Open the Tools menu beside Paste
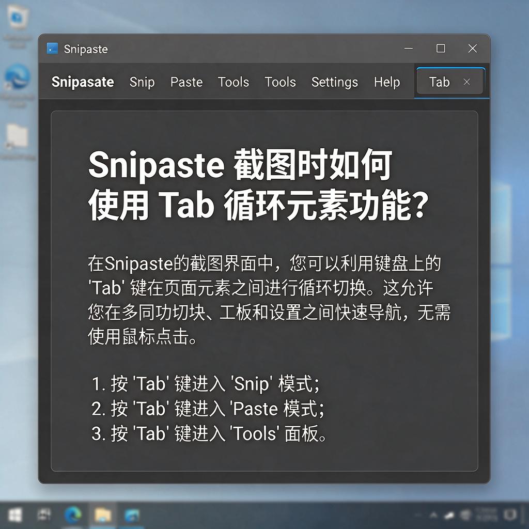The image size is (529, 529). [x=233, y=82]
